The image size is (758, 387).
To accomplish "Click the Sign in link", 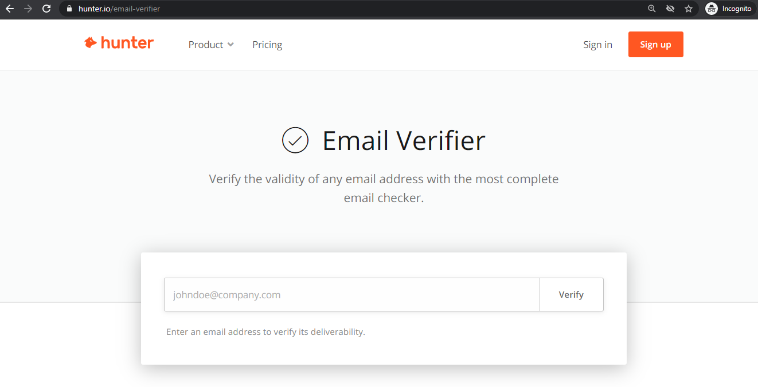I will [x=597, y=45].
